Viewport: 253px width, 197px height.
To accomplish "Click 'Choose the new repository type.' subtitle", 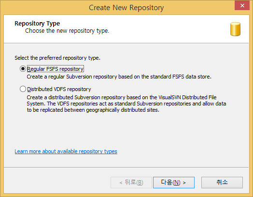I will click(x=67, y=30).
